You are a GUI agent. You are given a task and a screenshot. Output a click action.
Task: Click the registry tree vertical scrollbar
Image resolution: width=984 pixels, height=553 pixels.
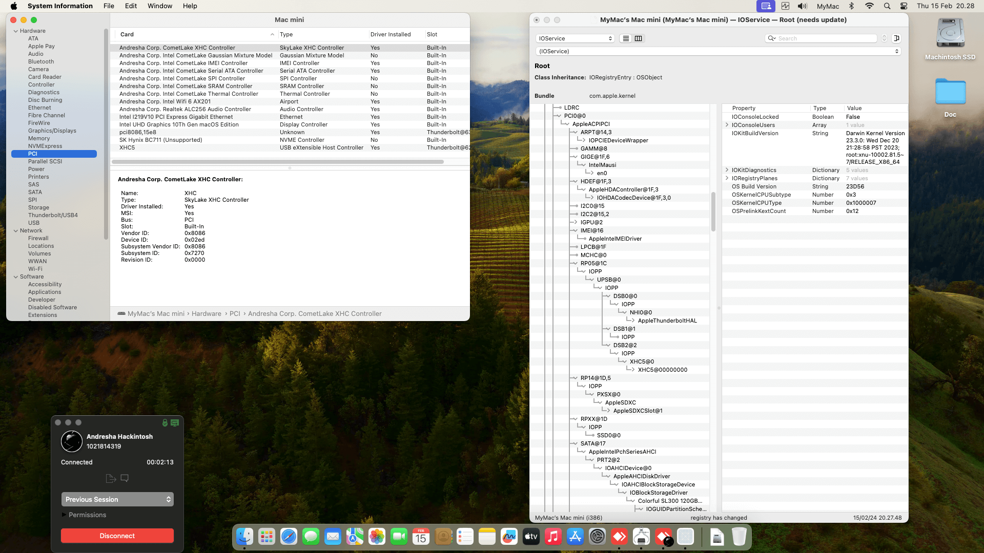click(713, 212)
